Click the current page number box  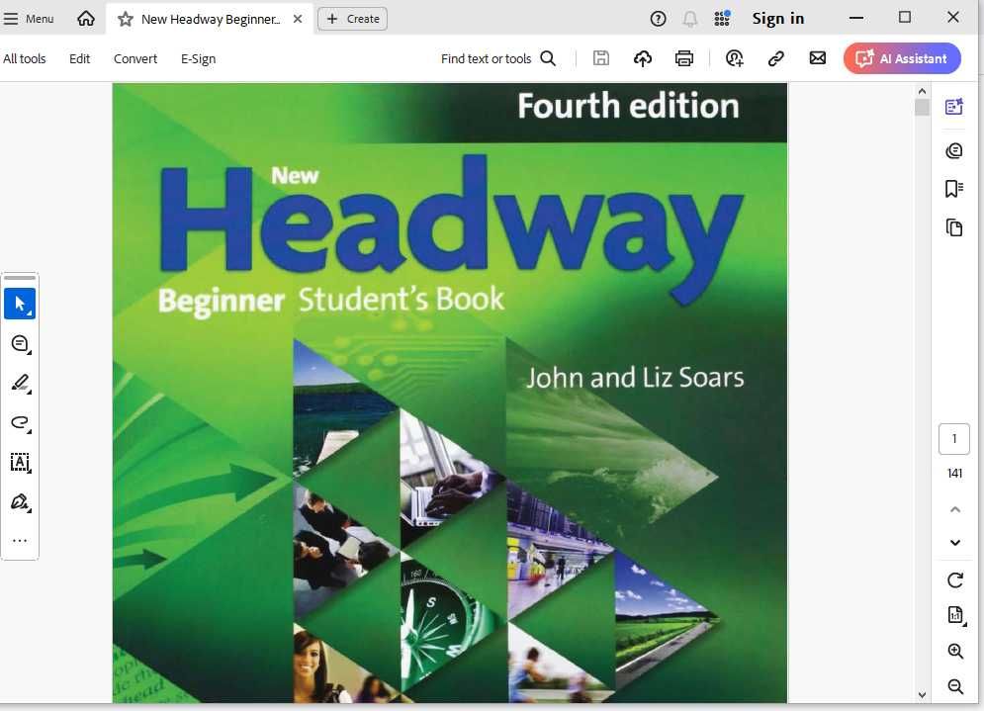pos(954,439)
